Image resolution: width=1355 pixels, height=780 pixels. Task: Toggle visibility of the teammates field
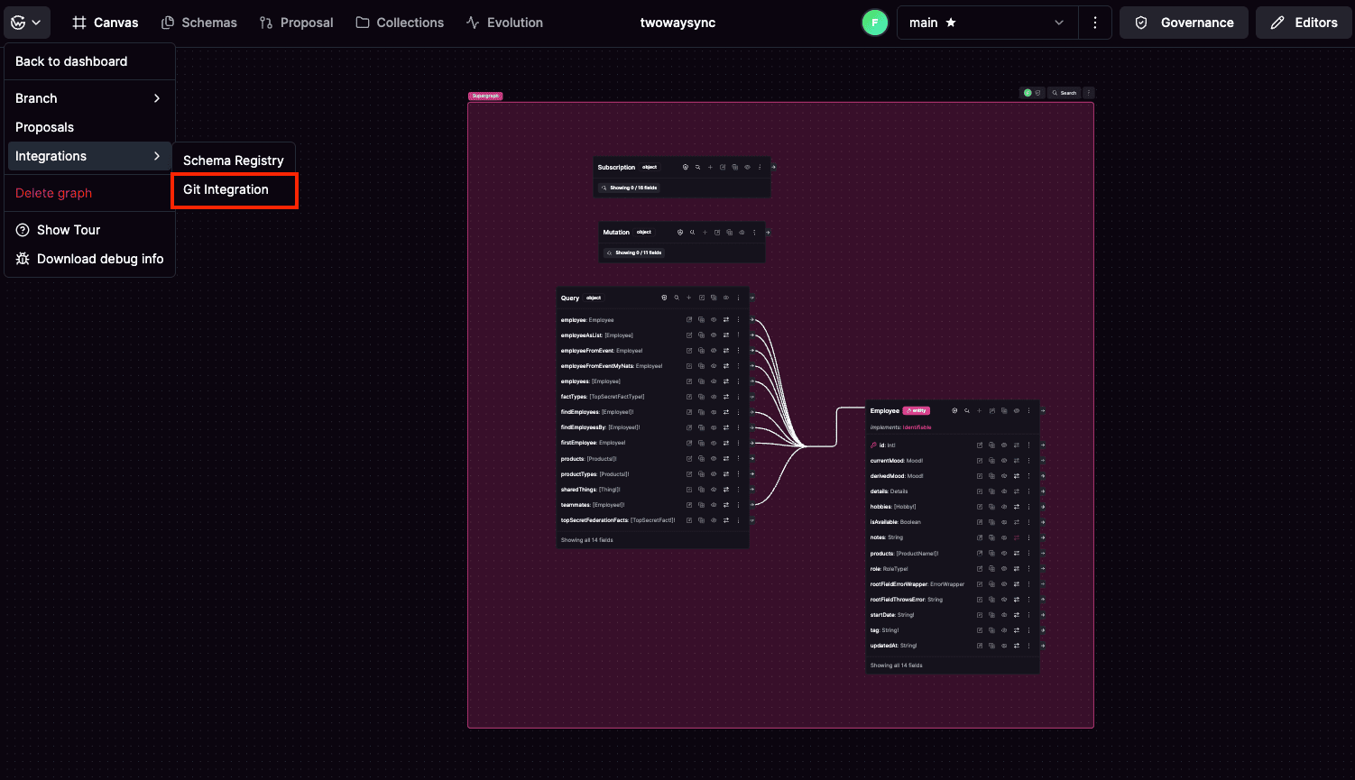pos(714,505)
